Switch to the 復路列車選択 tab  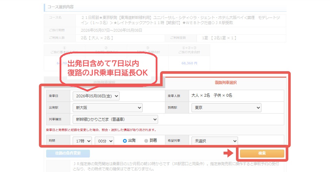226,83
